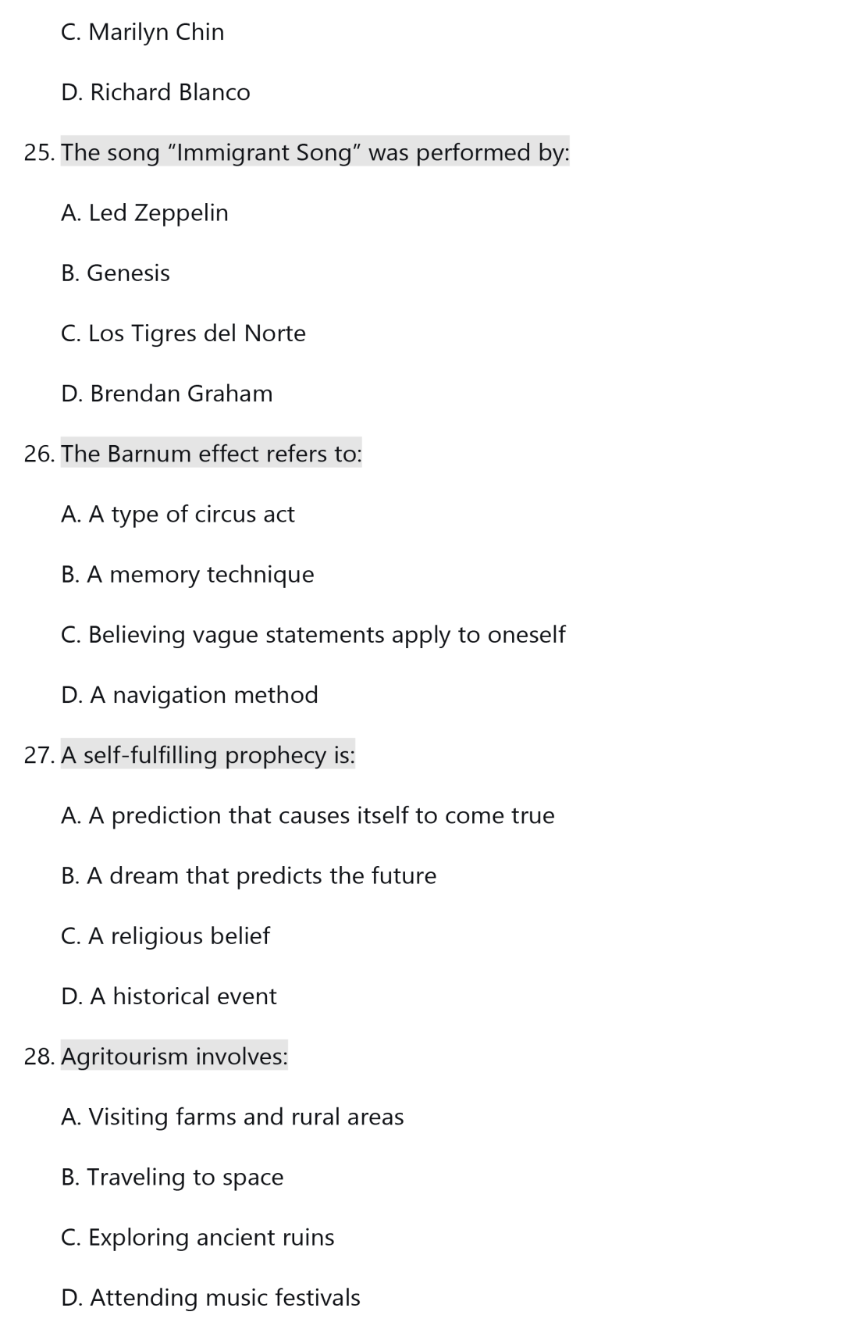This screenshot has height=1326, width=843.
Task: Choose "A dream that predicts the future"
Action: tap(248, 875)
